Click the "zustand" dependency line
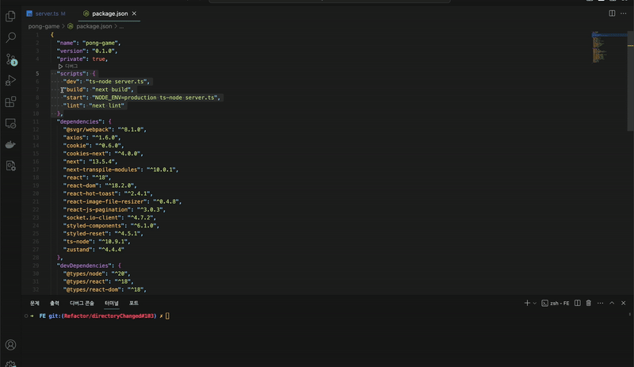 coord(94,250)
